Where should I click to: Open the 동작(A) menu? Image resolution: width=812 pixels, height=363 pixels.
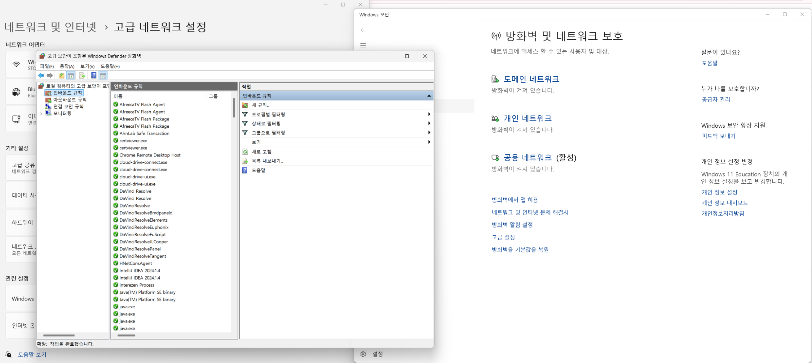coord(67,66)
